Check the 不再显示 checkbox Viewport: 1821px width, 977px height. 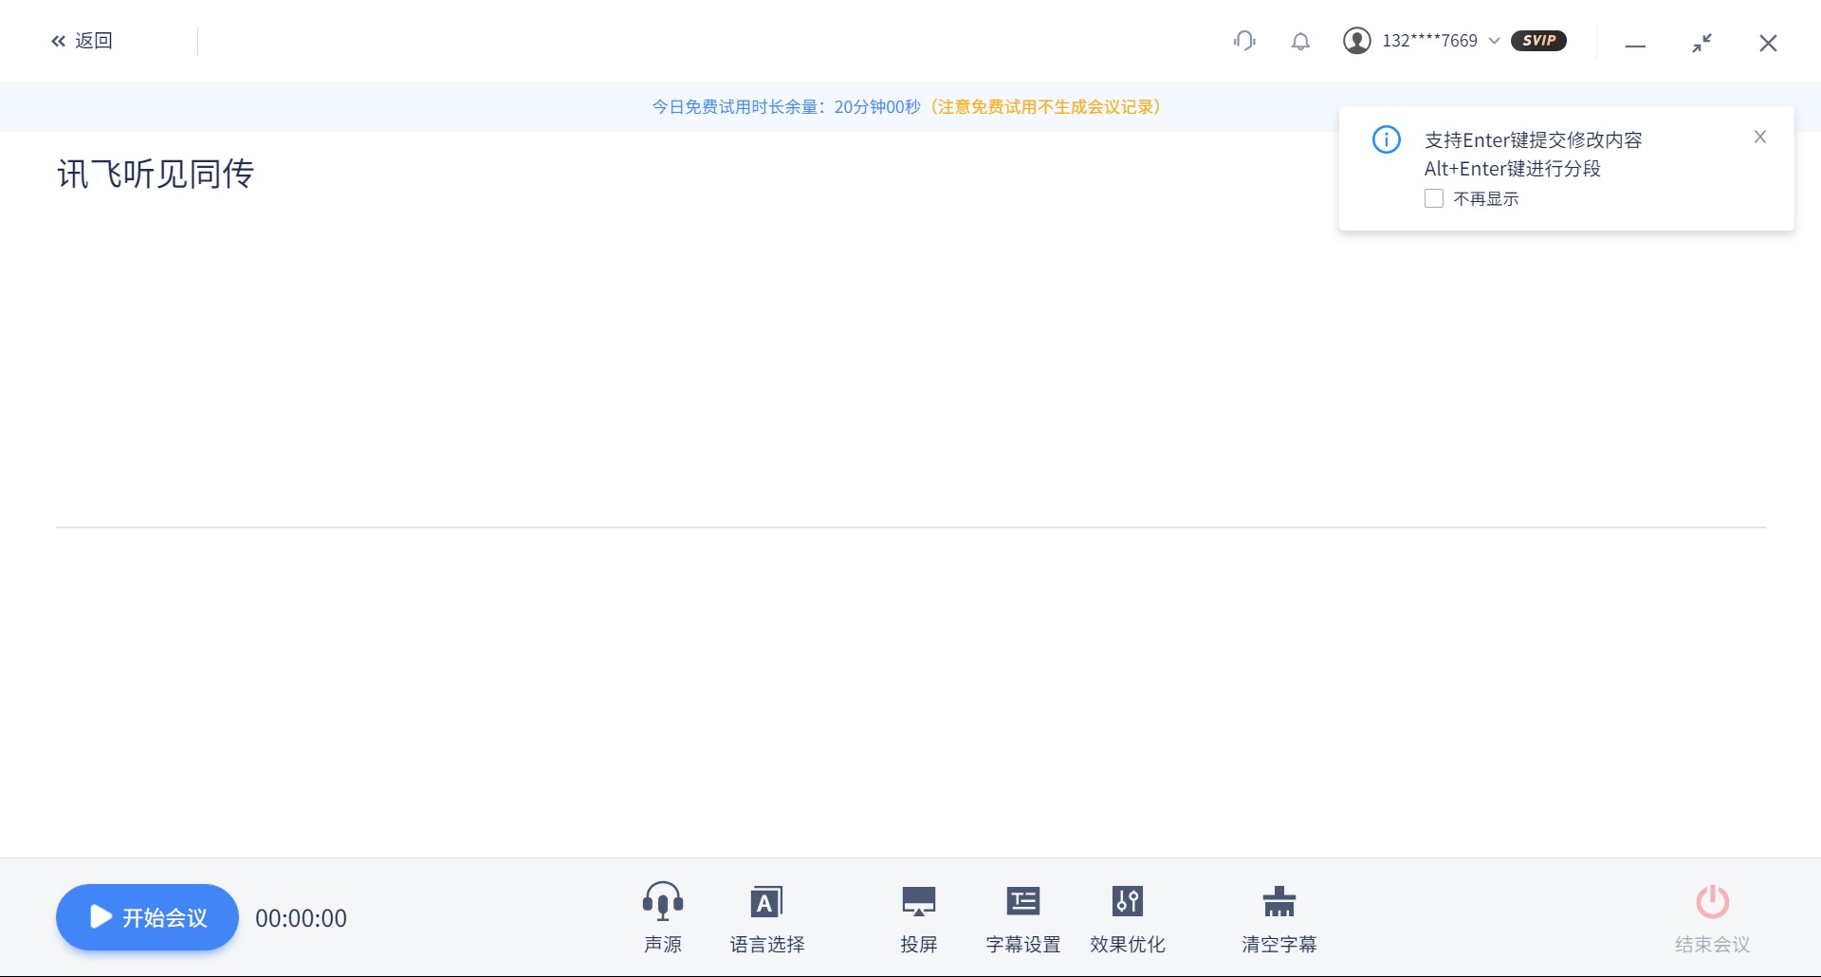tap(1434, 198)
